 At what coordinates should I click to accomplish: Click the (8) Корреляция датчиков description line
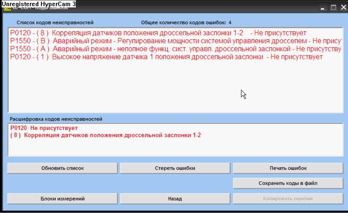pos(105,135)
